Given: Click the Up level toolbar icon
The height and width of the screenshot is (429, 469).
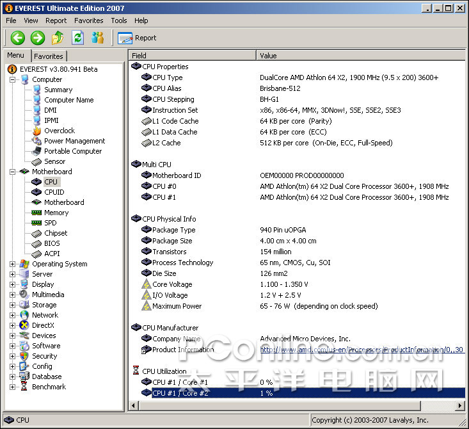Looking at the screenshot, I should click(x=58, y=38).
